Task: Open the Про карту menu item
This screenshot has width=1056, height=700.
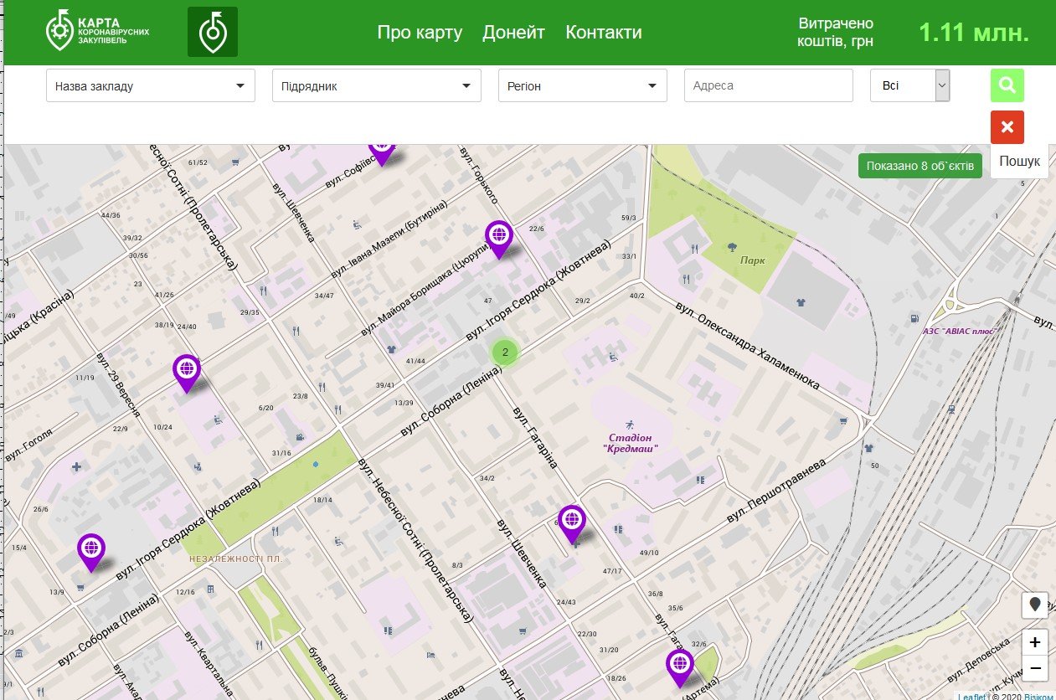Action: pos(420,33)
